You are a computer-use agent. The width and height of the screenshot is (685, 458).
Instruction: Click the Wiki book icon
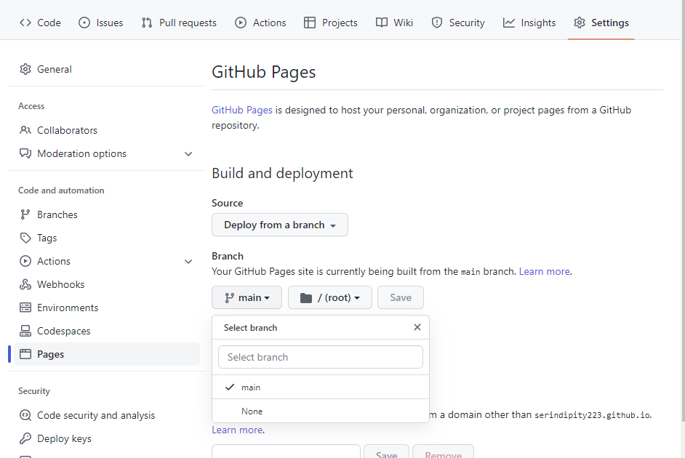pyautogui.click(x=382, y=23)
